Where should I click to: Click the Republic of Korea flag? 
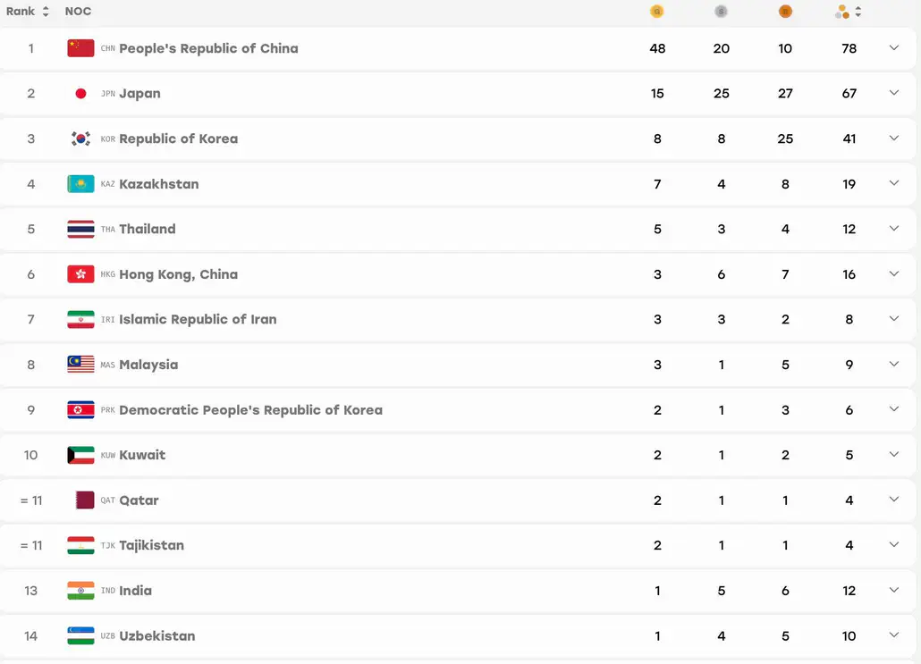tap(80, 139)
